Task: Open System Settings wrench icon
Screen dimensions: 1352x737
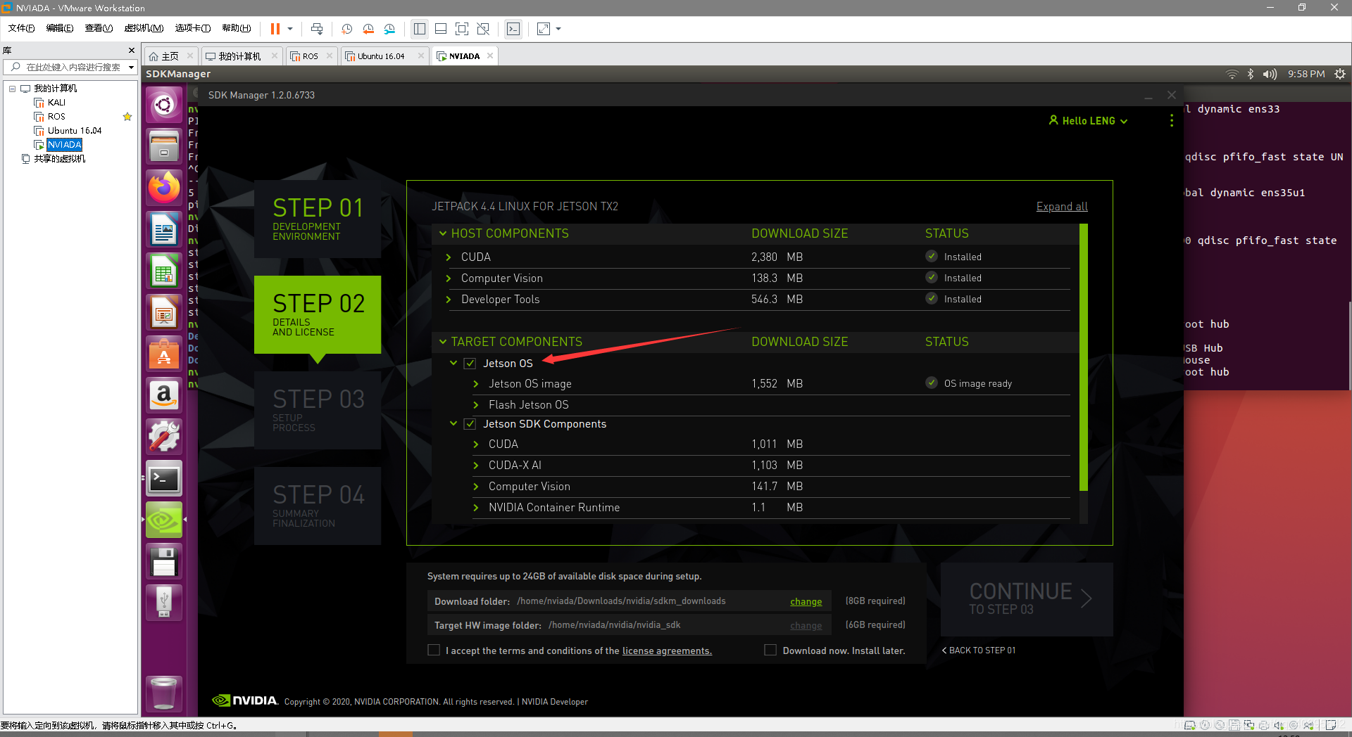Action: click(164, 437)
